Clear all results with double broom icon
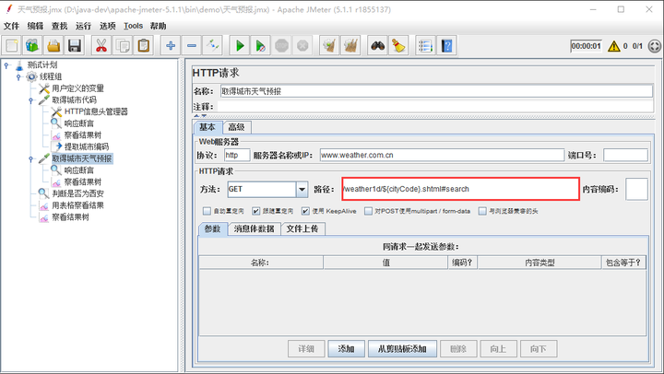The image size is (664, 374). [350, 46]
